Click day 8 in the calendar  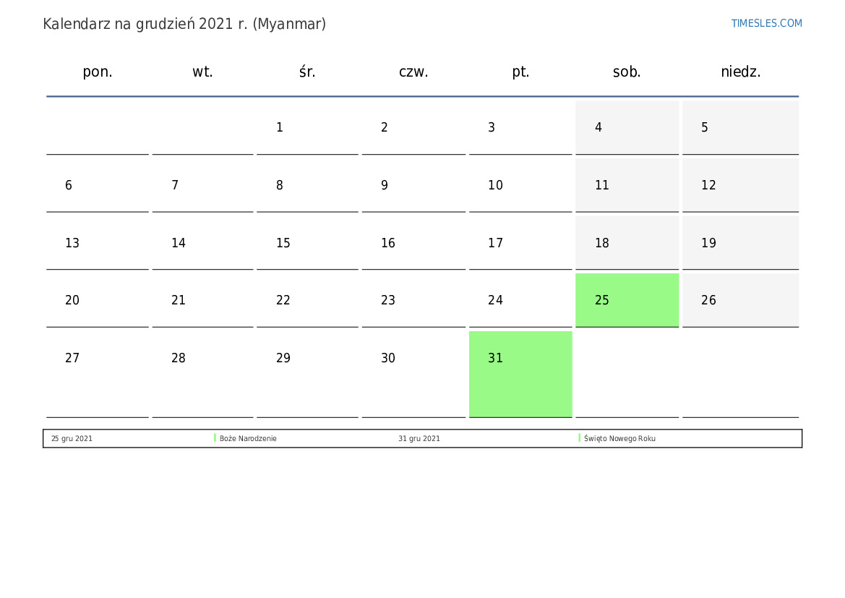click(x=307, y=185)
